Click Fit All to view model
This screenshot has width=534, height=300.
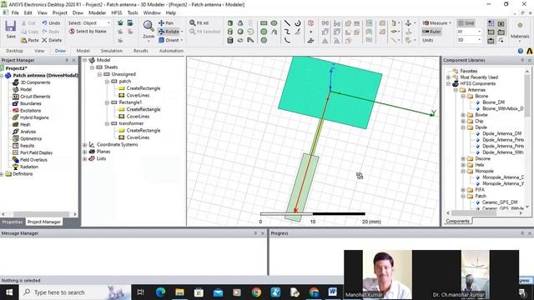(199, 22)
